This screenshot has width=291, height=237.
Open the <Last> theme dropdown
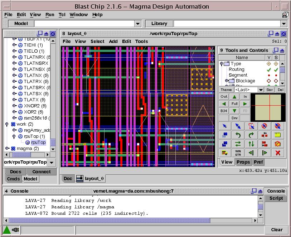click(261, 90)
